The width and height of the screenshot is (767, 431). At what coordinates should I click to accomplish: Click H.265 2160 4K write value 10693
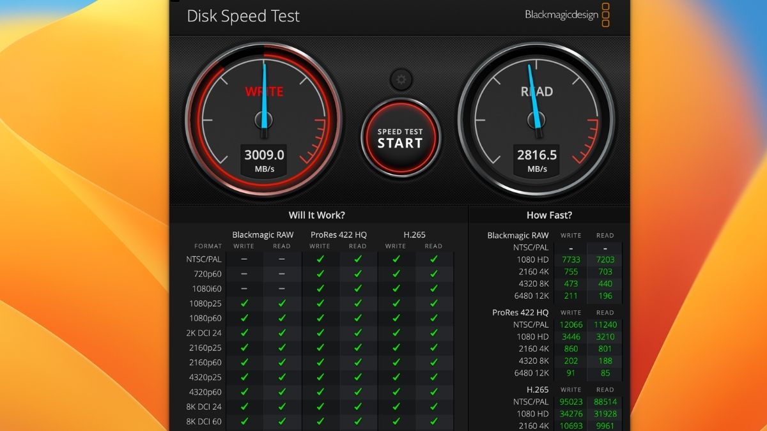(571, 426)
